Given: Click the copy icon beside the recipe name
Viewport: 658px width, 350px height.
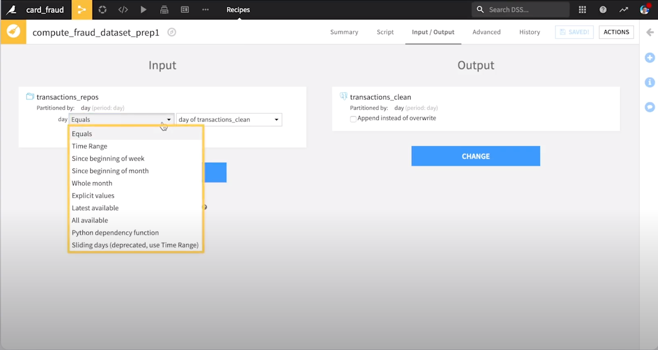Looking at the screenshot, I should pyautogui.click(x=172, y=33).
